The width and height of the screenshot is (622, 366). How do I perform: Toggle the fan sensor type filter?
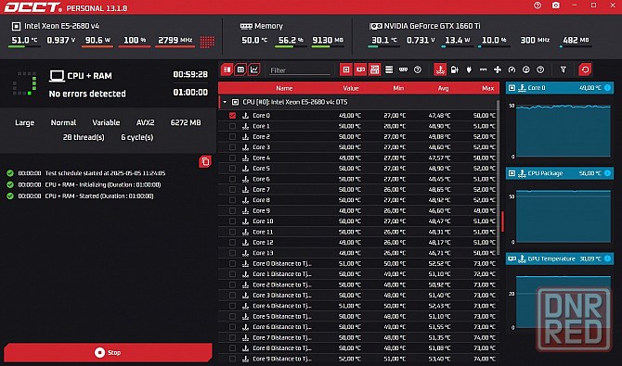[x=498, y=69]
